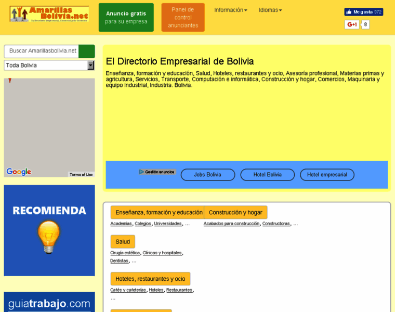Click the Universidades link
Screen dimensions: 395x312
coord(168,224)
